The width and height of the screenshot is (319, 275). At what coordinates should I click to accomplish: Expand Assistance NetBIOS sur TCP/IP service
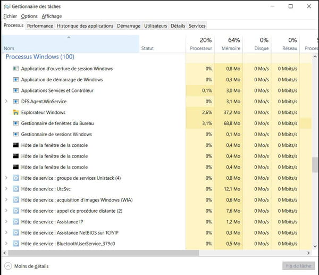[6, 232]
